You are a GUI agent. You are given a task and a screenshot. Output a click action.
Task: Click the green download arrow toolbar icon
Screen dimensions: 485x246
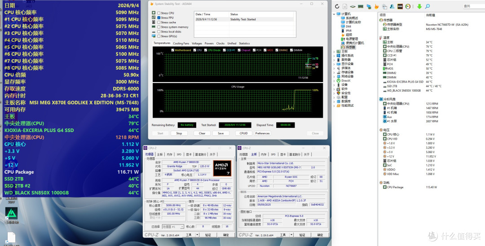click(x=419, y=6)
